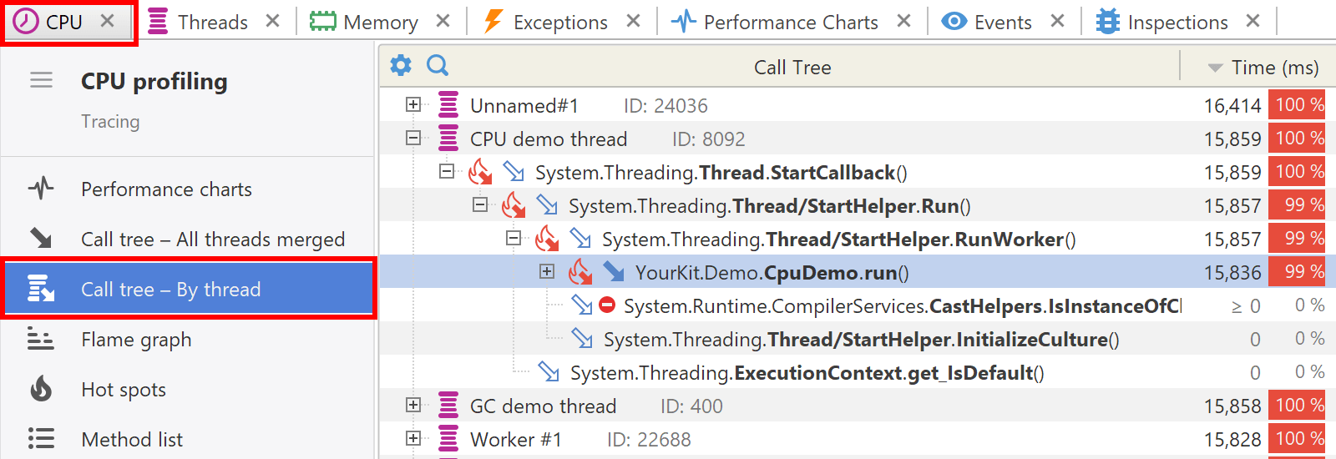Click the Call Tree column header

792,68
